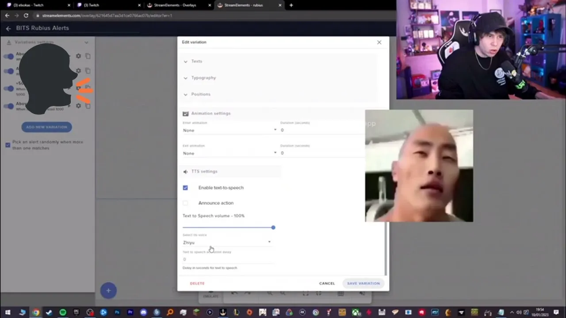Switch to the second Twitch tab

click(x=109, y=5)
